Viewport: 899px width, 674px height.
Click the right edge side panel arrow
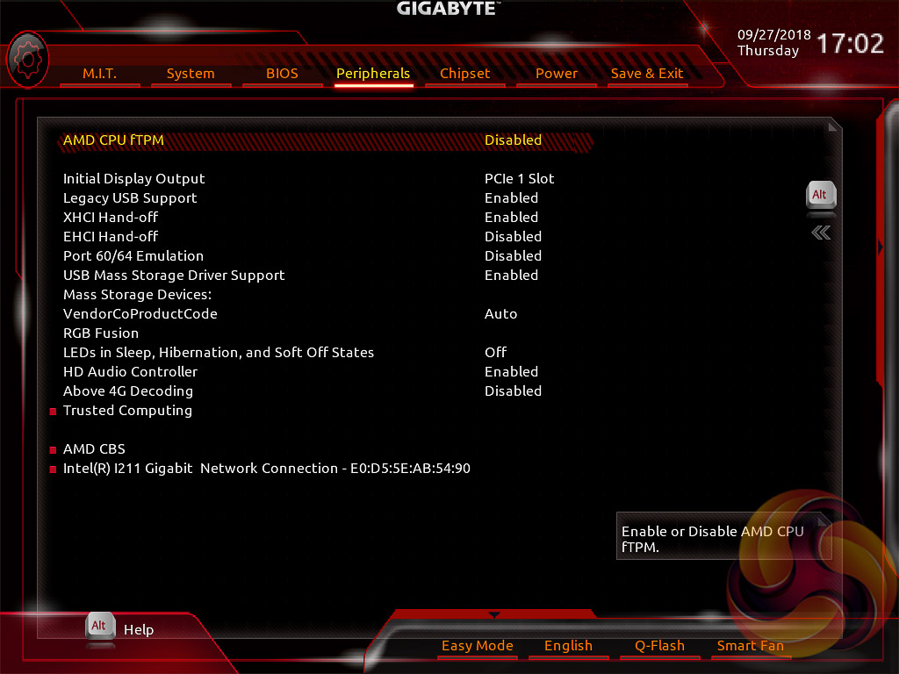881,247
